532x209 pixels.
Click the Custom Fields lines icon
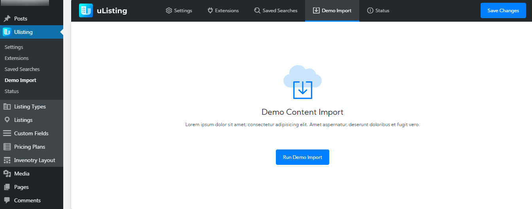pos(7,133)
